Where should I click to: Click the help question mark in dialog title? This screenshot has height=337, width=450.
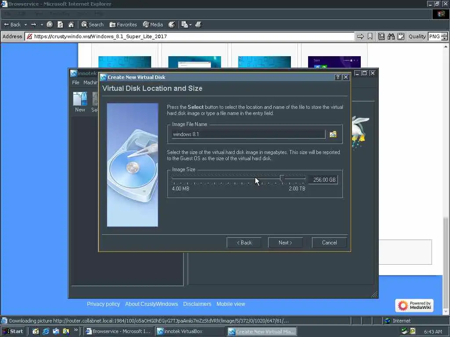338,77
